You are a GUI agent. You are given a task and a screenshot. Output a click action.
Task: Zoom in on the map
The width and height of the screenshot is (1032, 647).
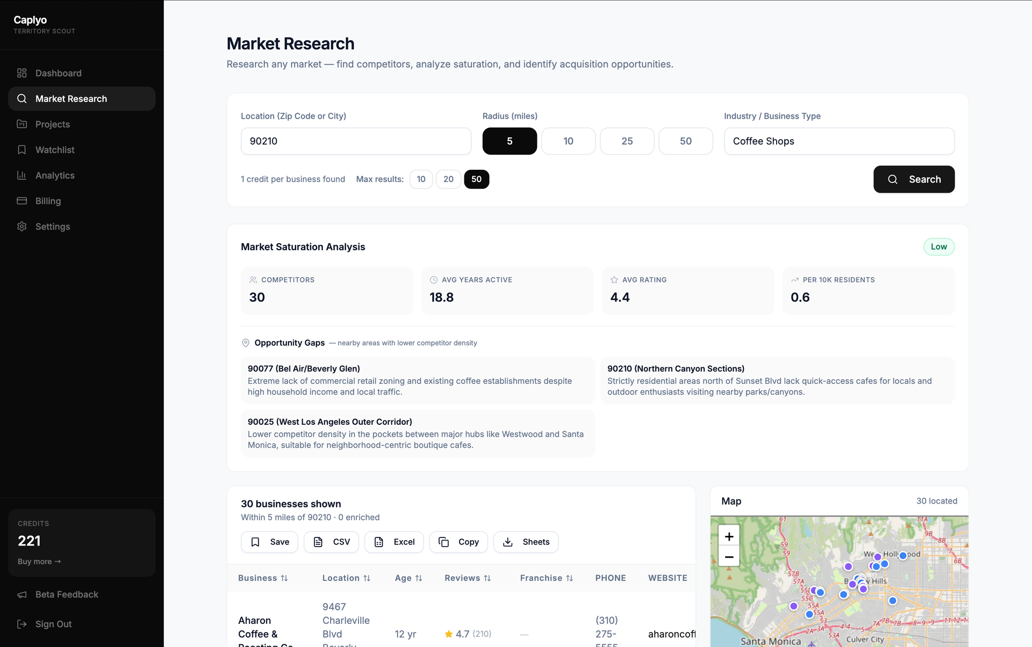coord(729,536)
